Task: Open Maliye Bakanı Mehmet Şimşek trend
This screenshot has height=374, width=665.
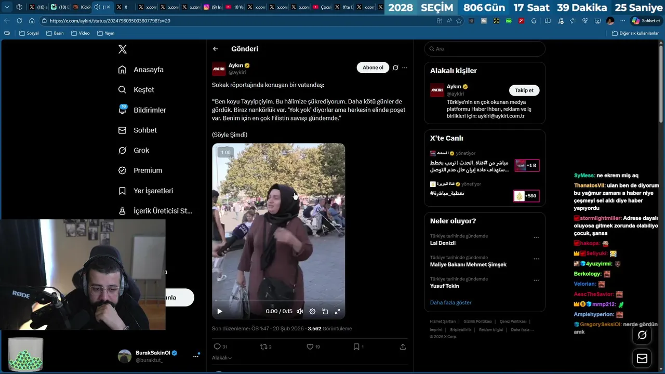Action: coord(468,264)
